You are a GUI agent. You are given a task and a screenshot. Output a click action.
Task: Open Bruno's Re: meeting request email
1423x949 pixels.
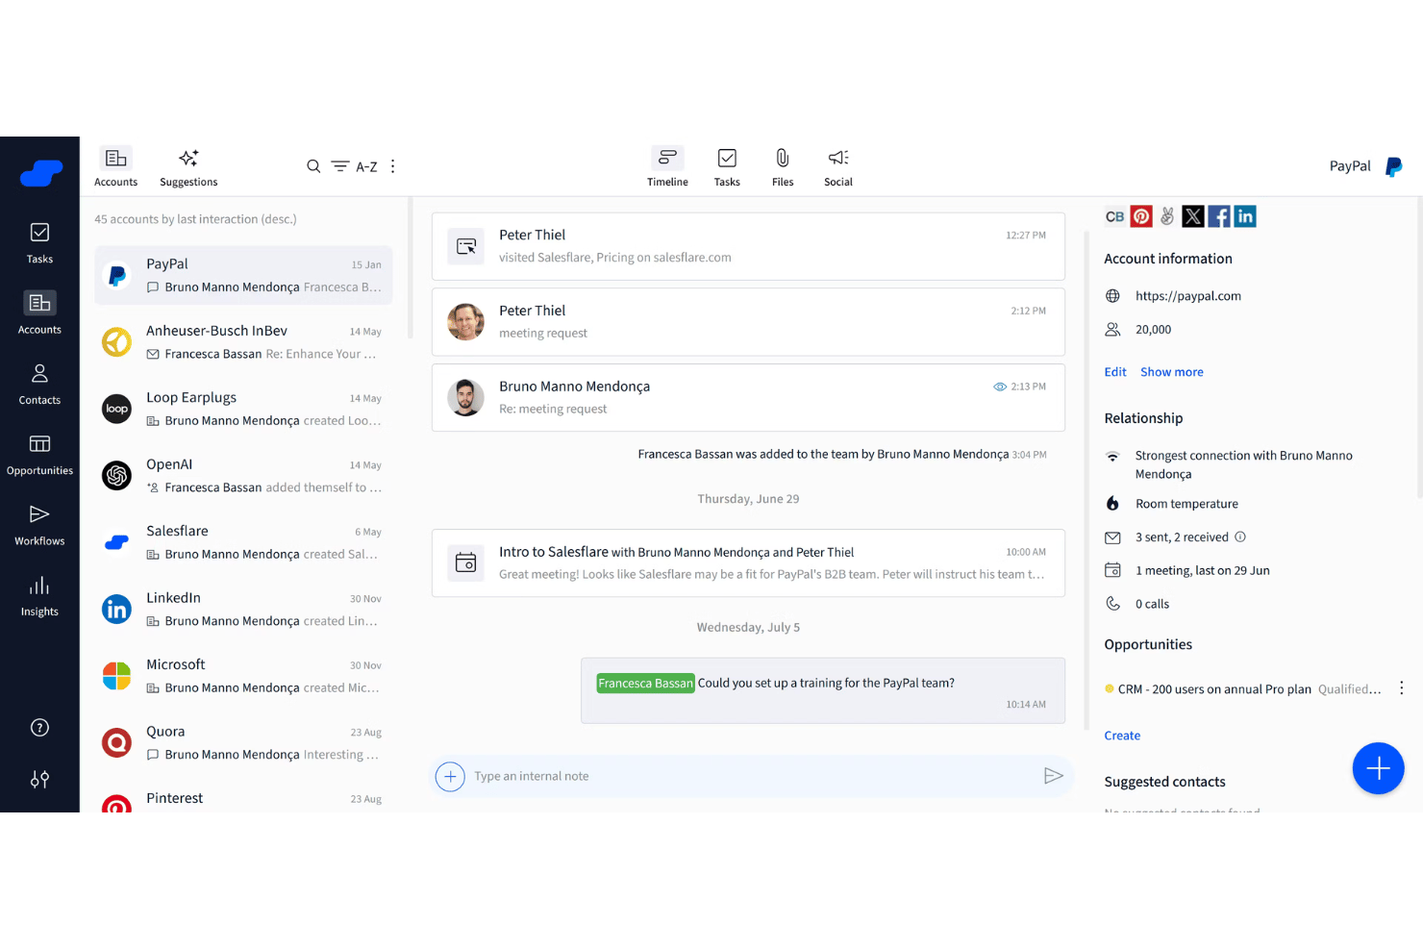pos(748,397)
